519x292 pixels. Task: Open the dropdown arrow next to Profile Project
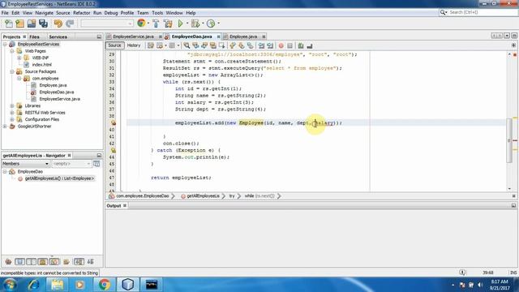218,24
